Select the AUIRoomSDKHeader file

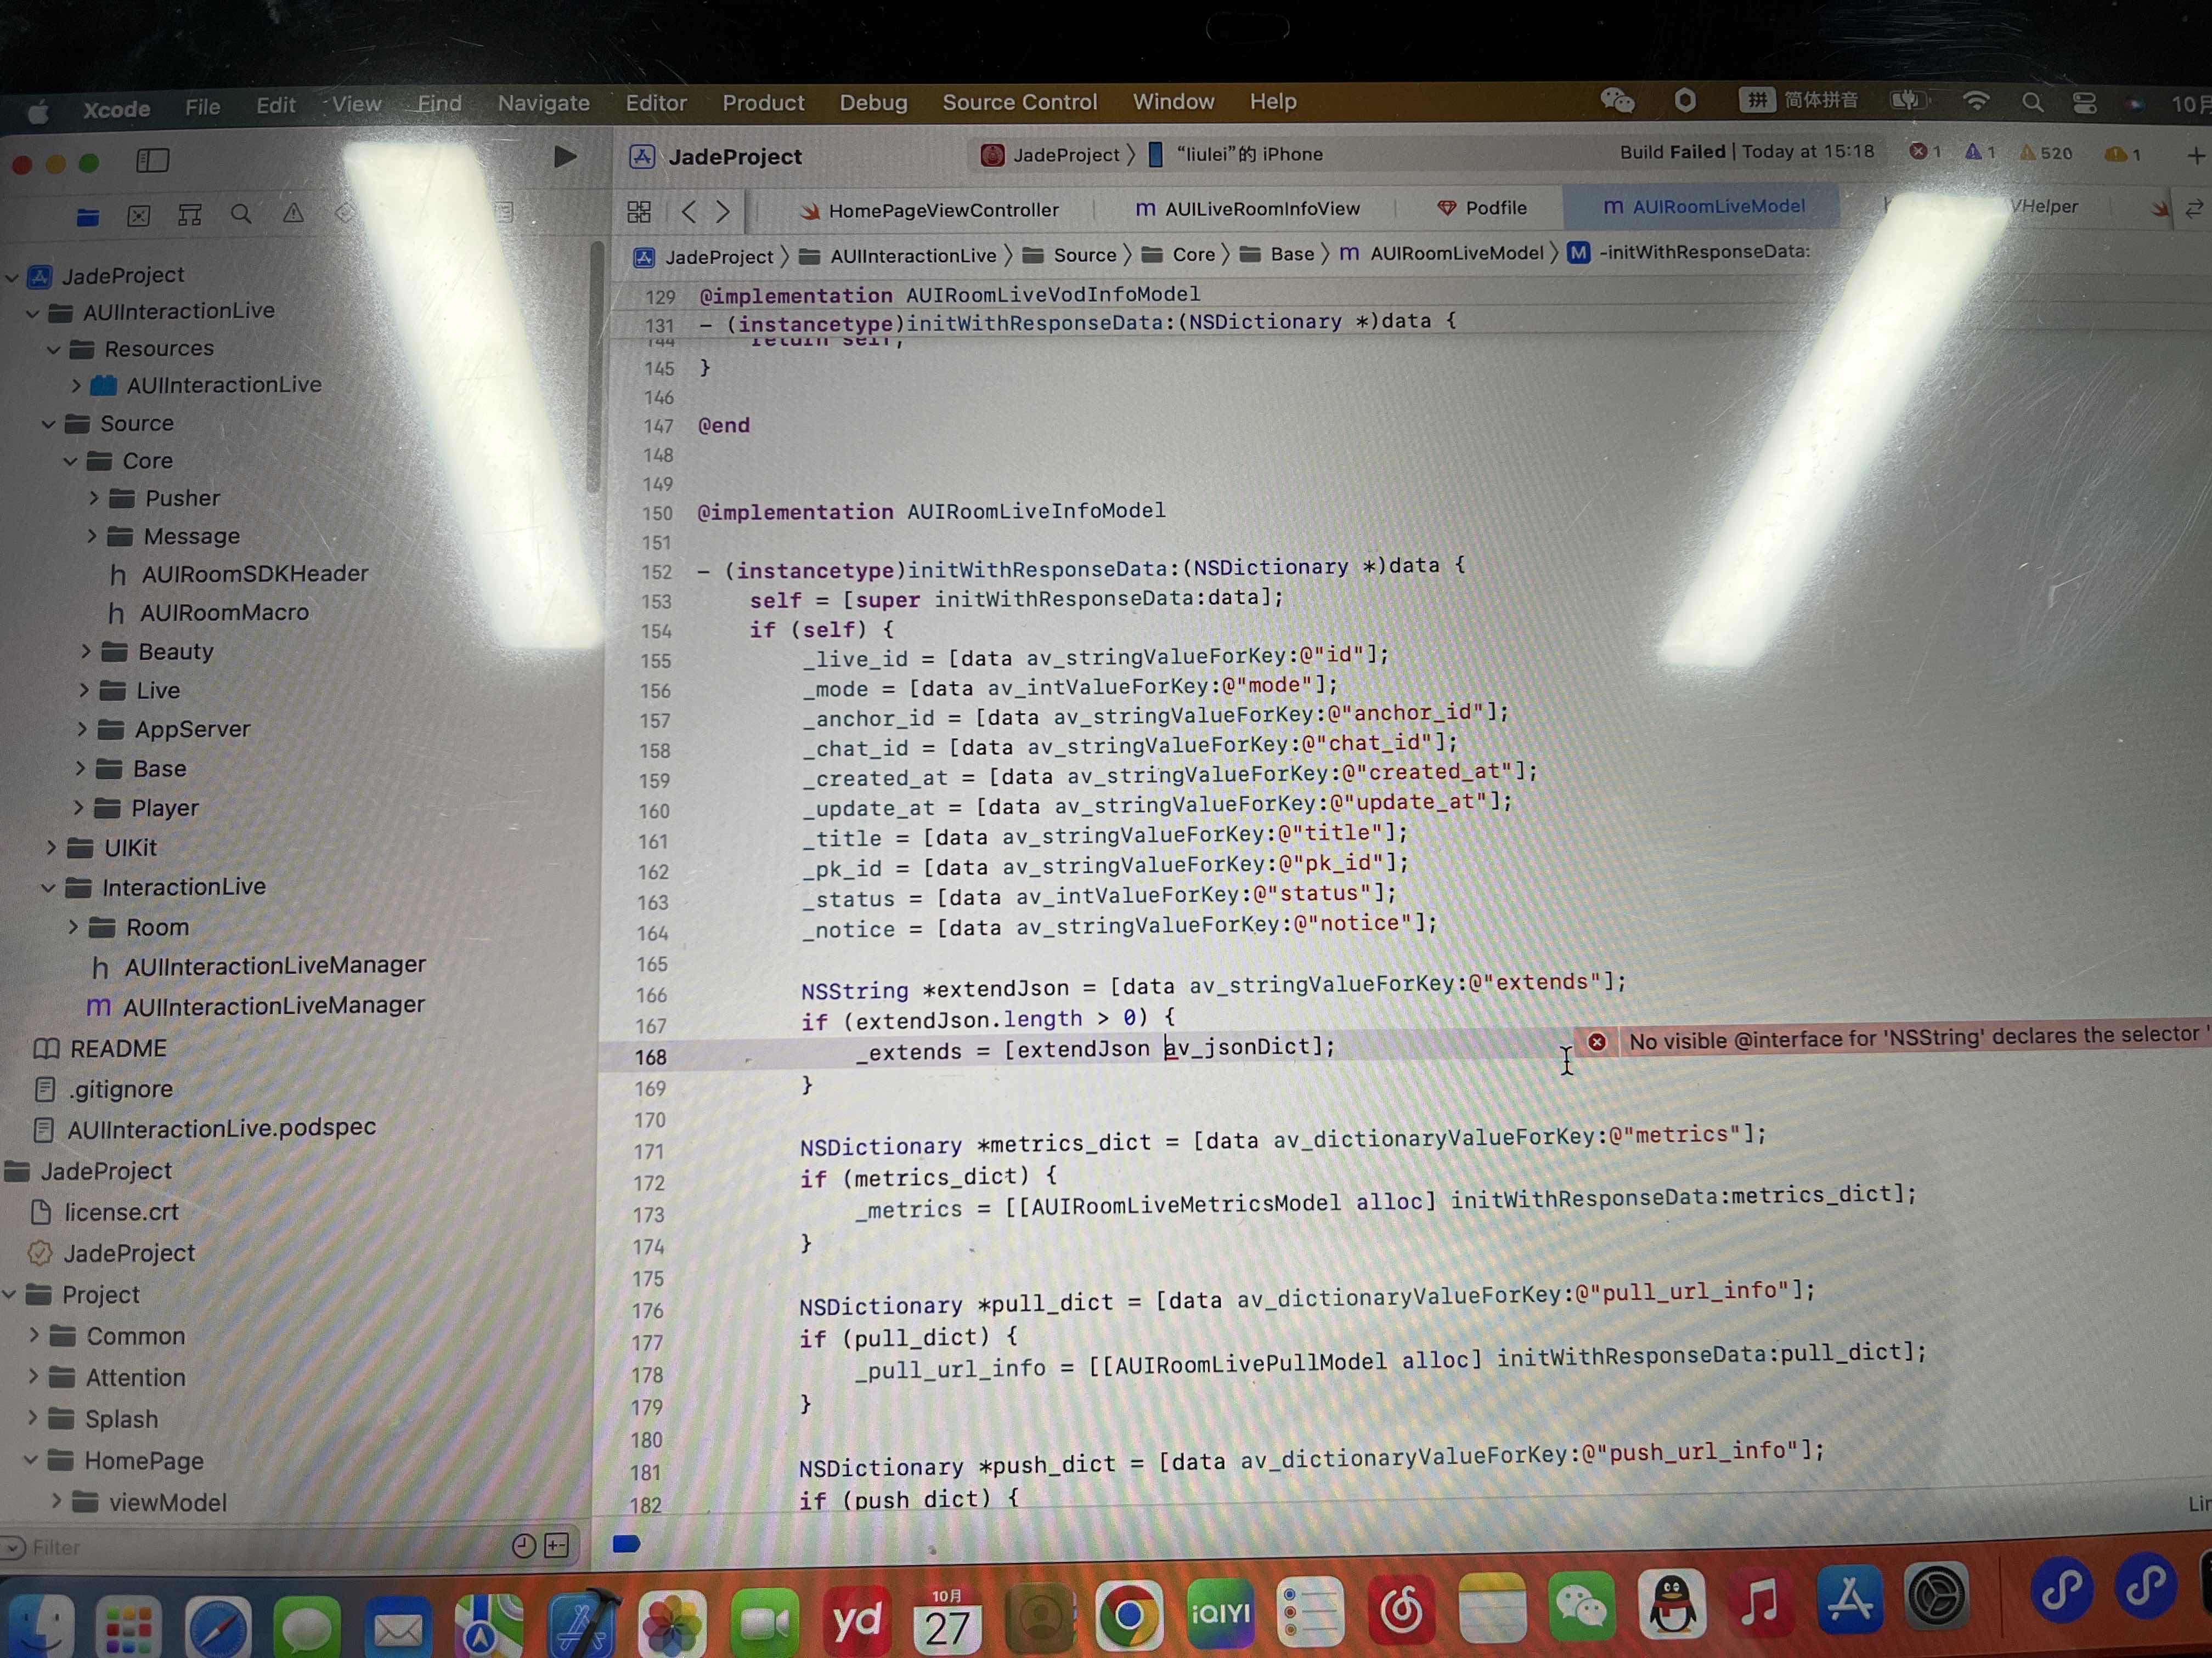(238, 574)
